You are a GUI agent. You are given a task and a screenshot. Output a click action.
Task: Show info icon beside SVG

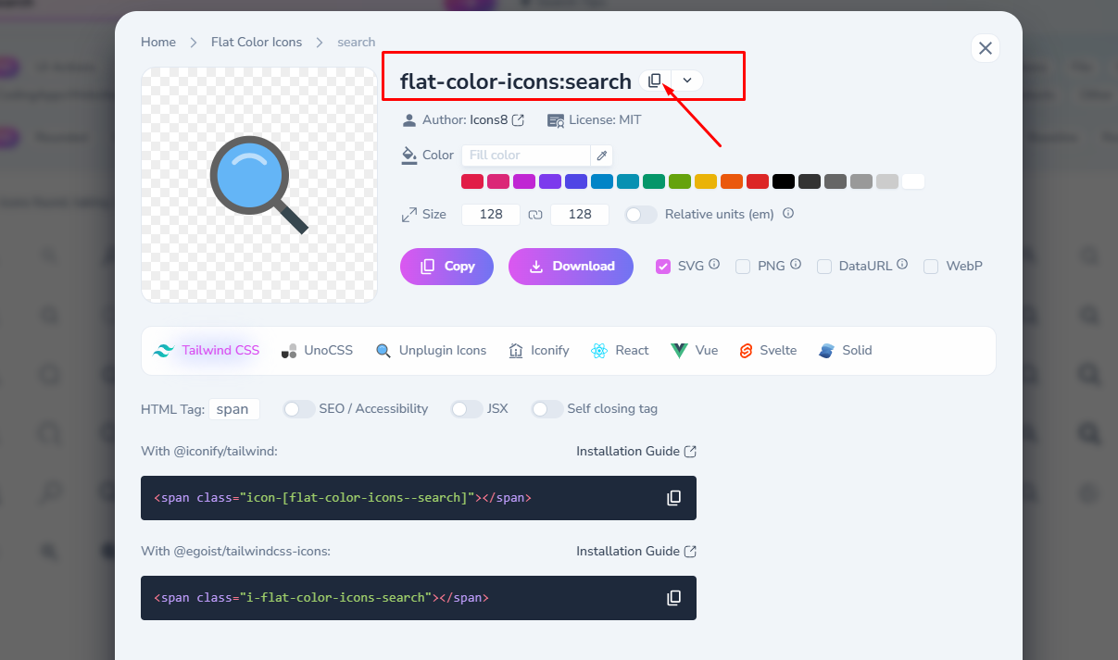click(x=714, y=264)
